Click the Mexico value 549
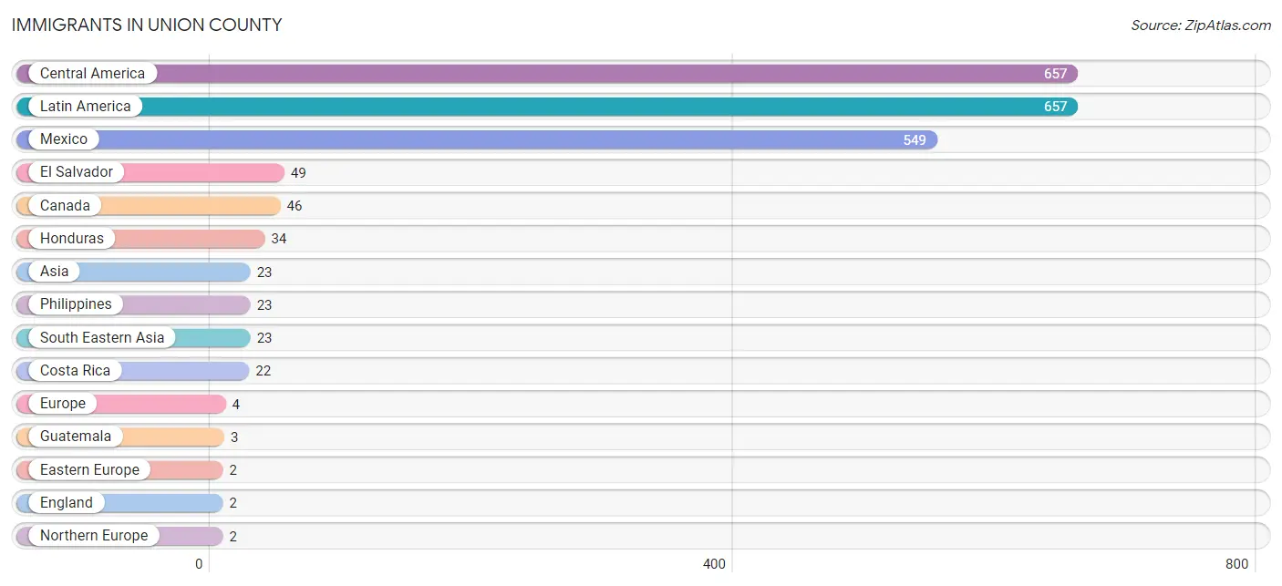The width and height of the screenshot is (1282, 586). 915,140
